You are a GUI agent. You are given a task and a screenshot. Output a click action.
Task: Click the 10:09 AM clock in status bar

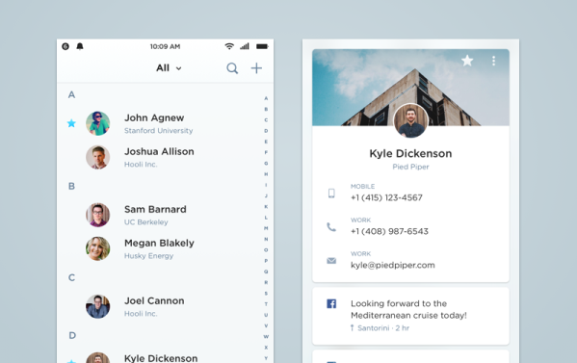point(166,46)
